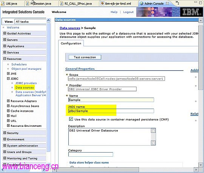This screenshot has width=204, height=173.
Task: Click in the Description text area
Action: point(110,137)
